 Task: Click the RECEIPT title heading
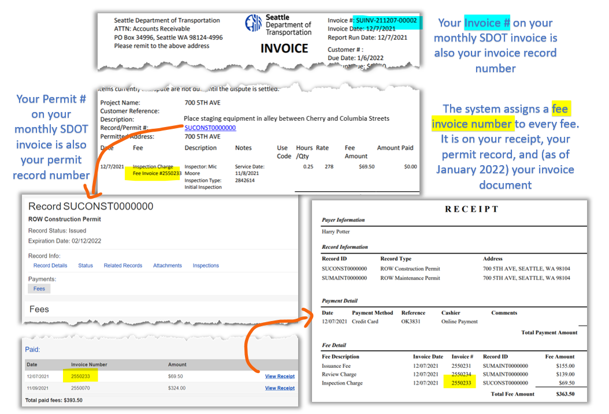click(x=471, y=209)
